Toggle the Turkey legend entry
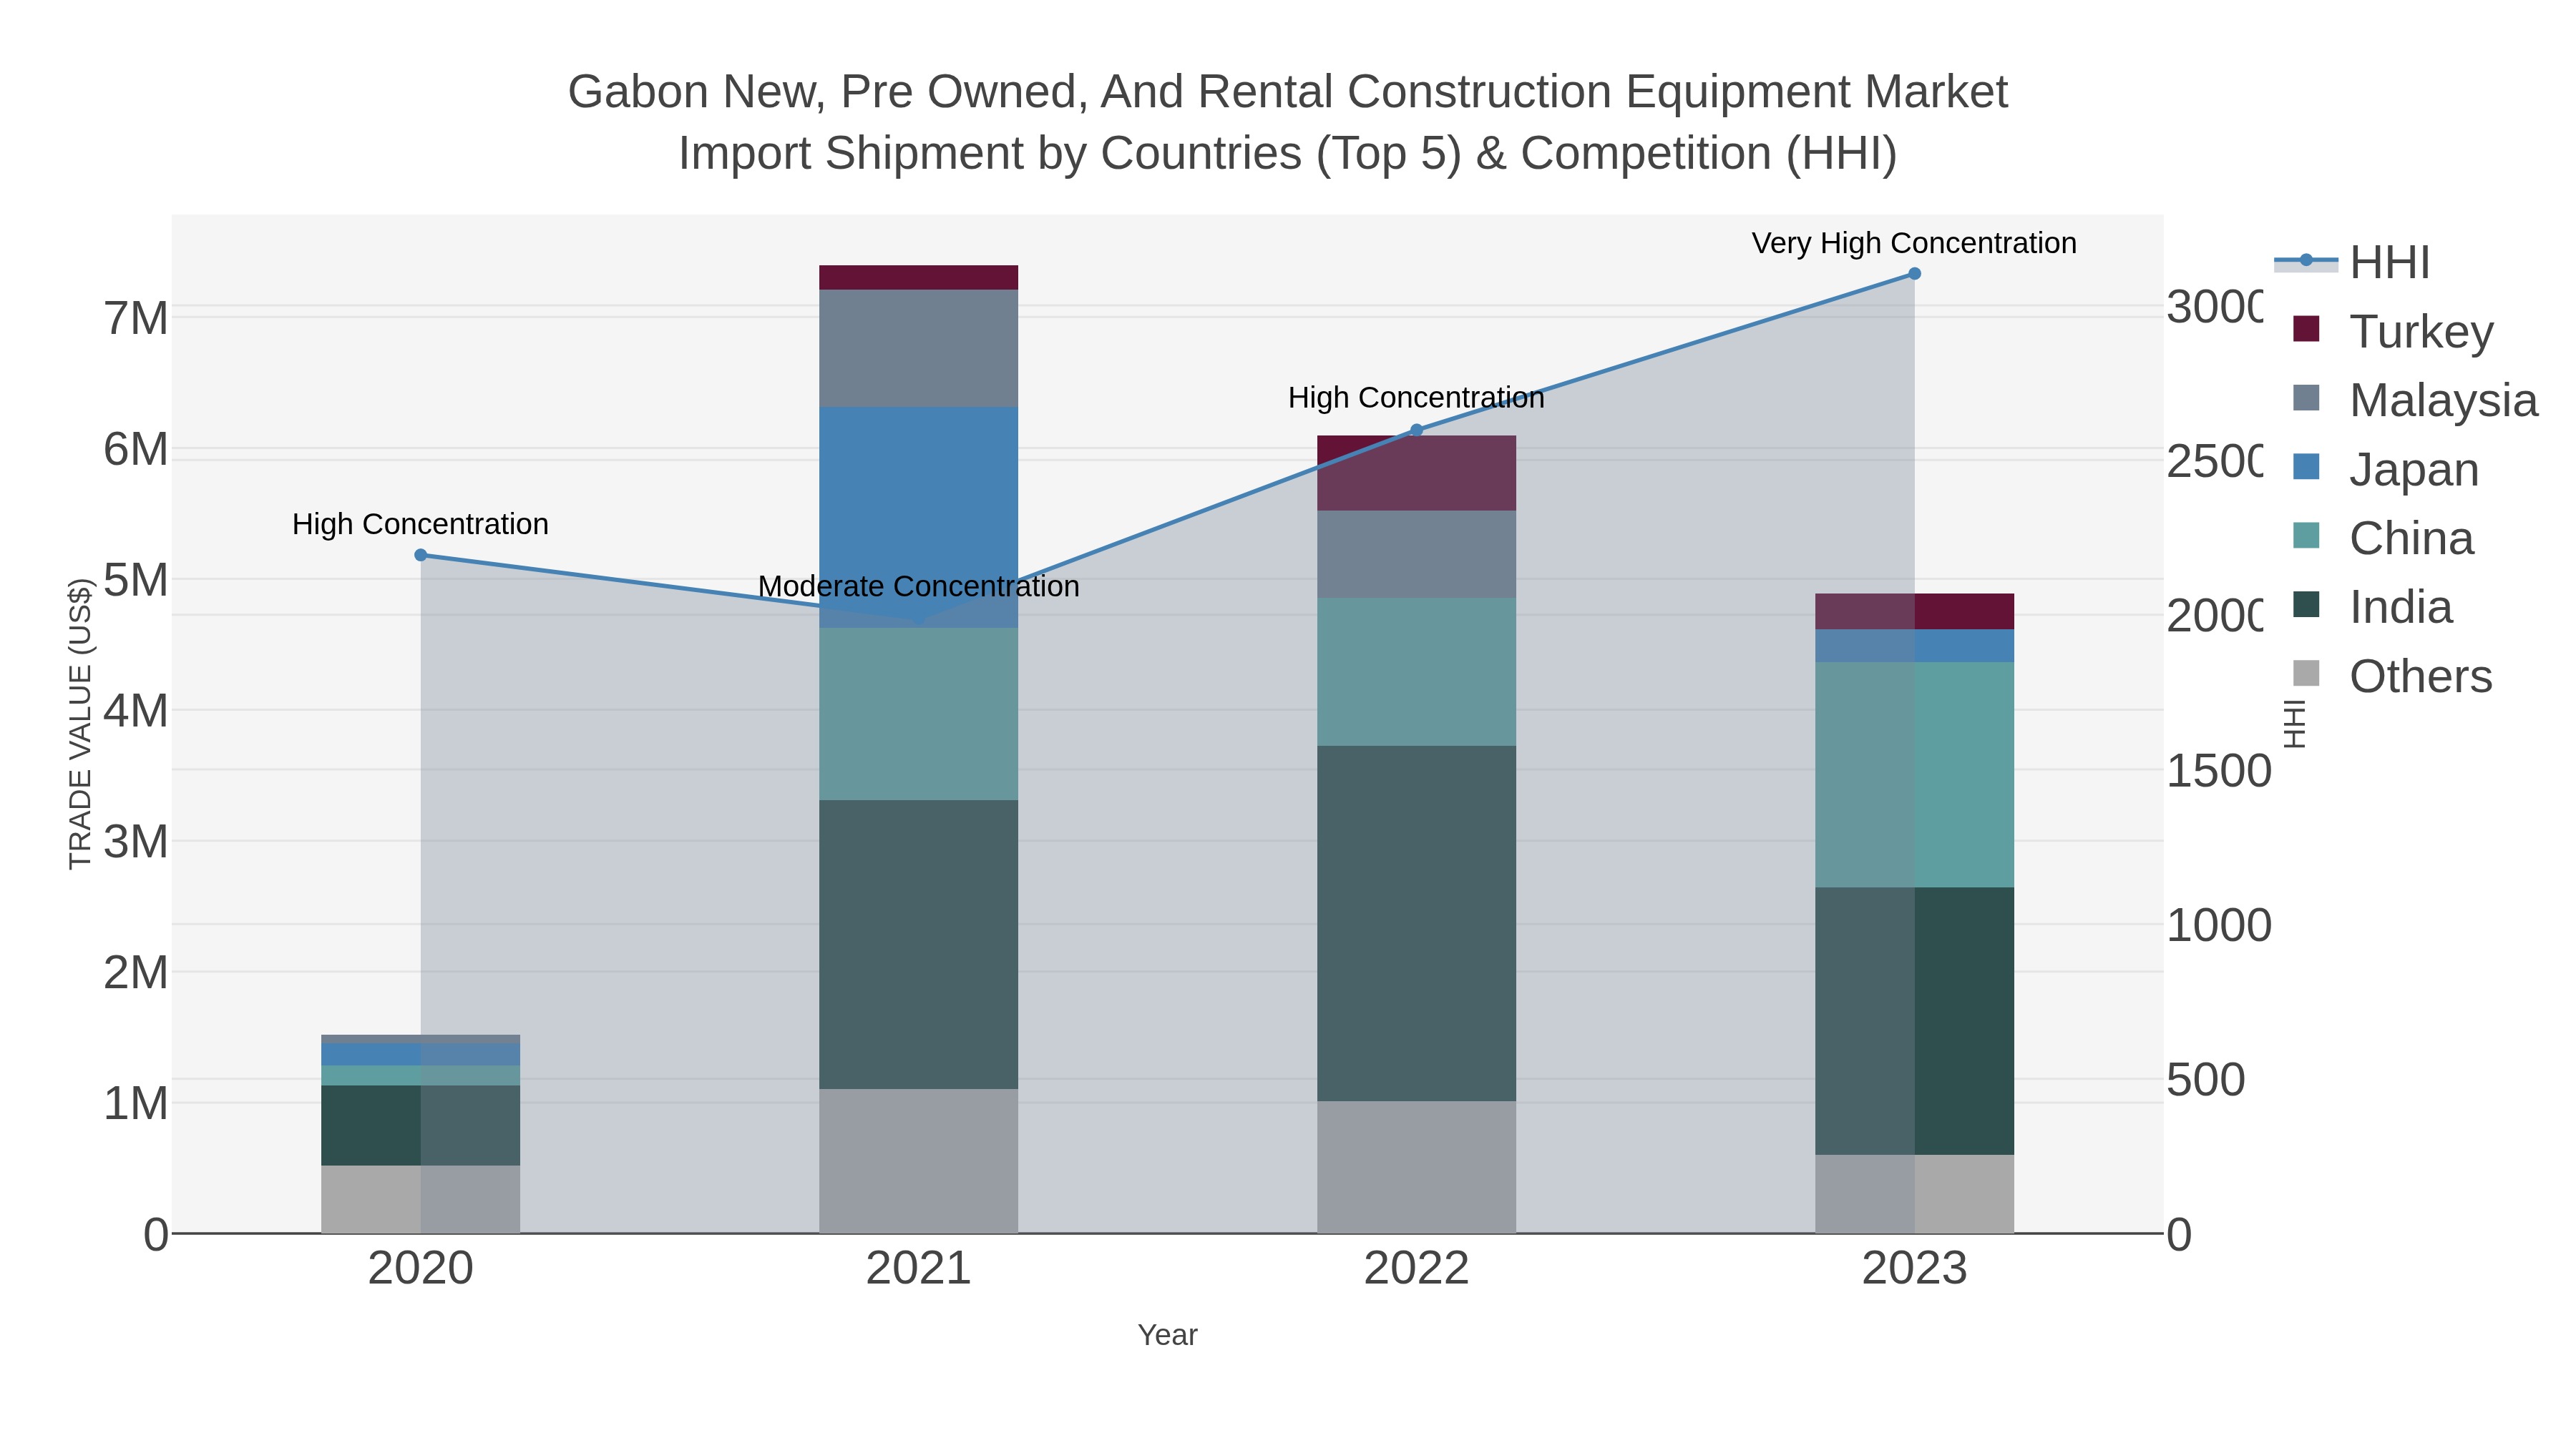This screenshot has height=1448, width=2576. pos(2392,331)
